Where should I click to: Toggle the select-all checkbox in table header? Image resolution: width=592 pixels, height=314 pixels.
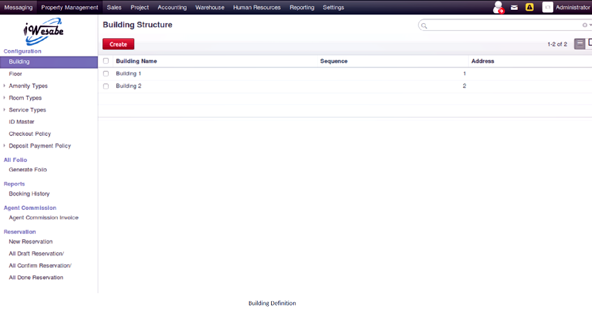tap(106, 61)
